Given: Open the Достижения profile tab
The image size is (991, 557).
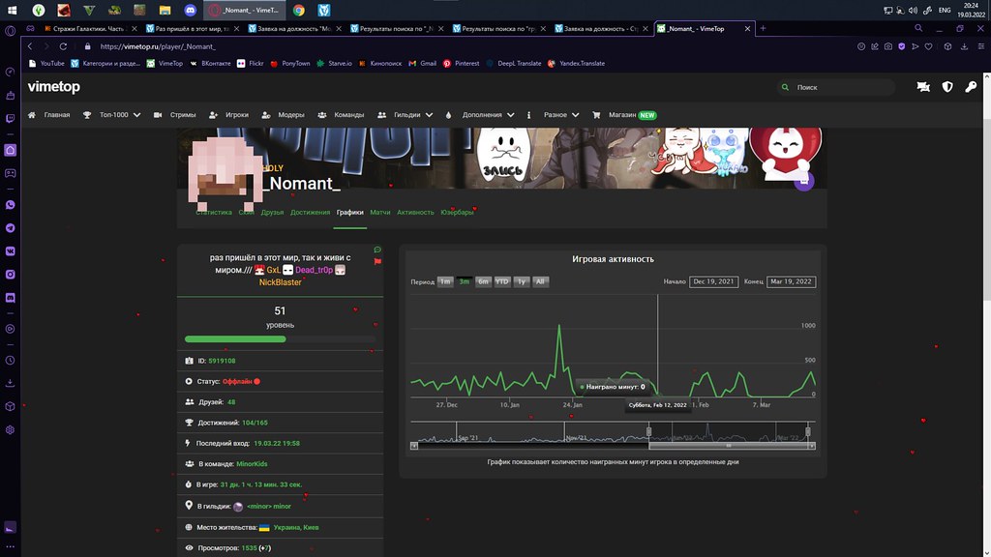Looking at the screenshot, I should (x=310, y=212).
